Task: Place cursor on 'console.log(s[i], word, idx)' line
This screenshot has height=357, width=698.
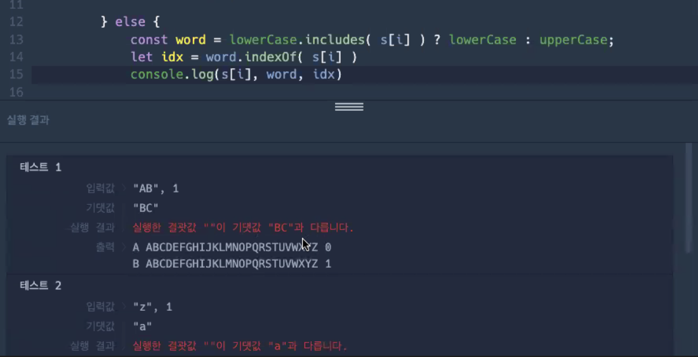Action: coord(236,74)
